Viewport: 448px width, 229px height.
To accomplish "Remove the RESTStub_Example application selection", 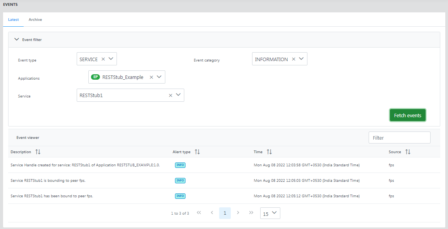I will coord(151,77).
